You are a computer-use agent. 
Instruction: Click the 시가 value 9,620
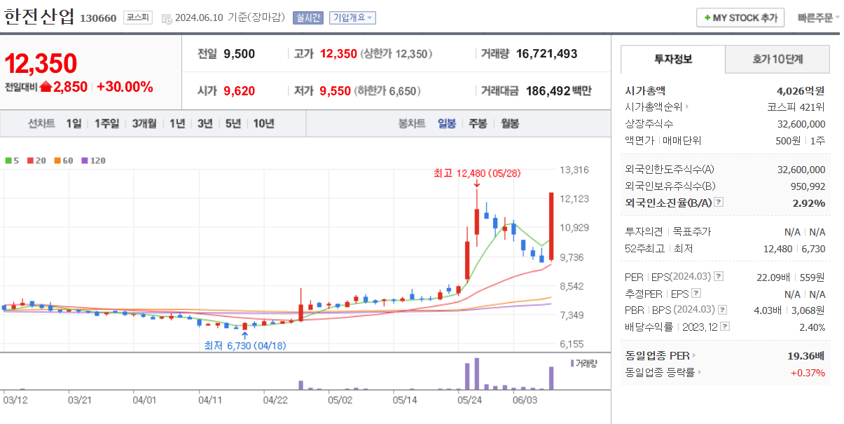(239, 90)
